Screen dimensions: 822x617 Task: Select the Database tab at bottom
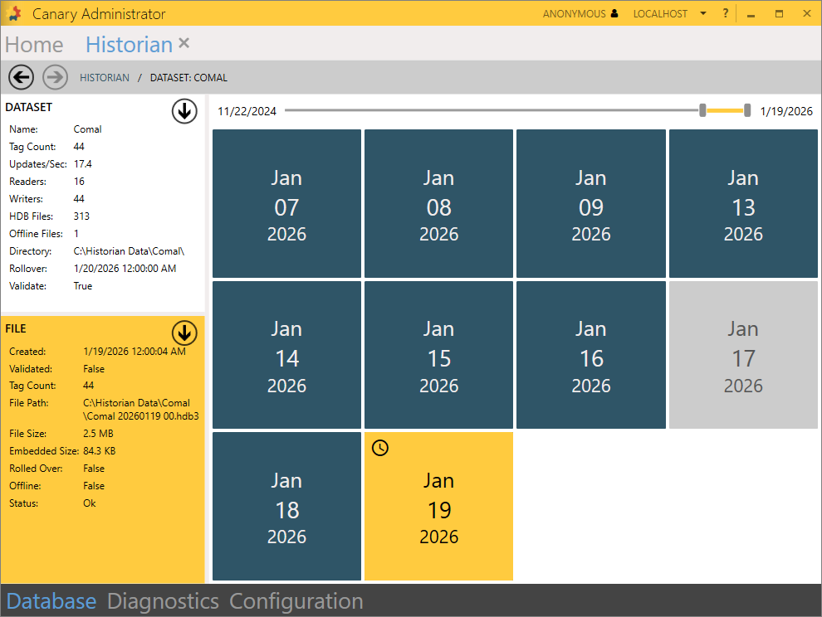(51, 601)
